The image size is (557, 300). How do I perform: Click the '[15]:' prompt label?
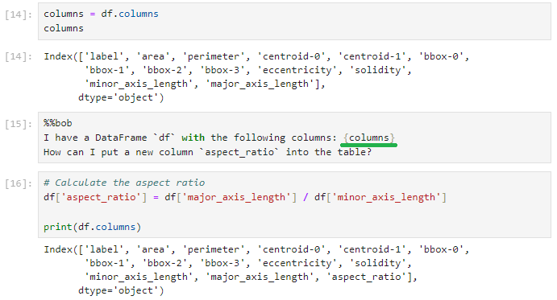[19, 124]
